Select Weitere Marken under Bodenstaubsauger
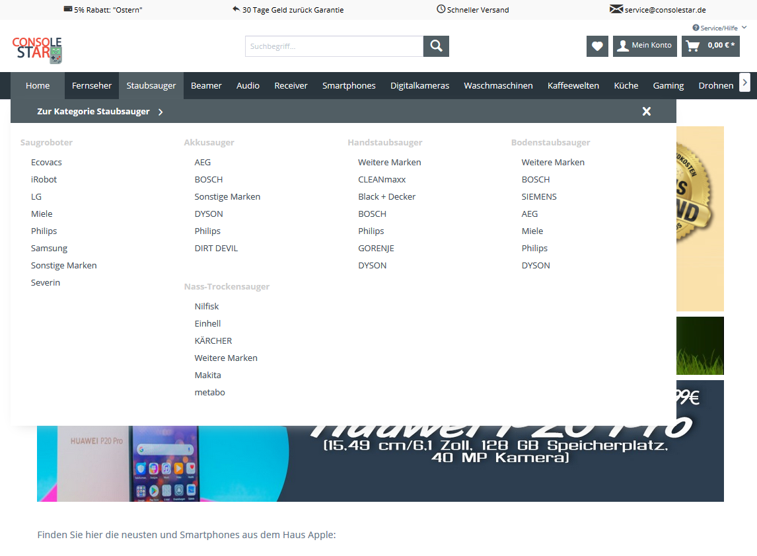Screen dimensions: 757x556 click(553, 163)
